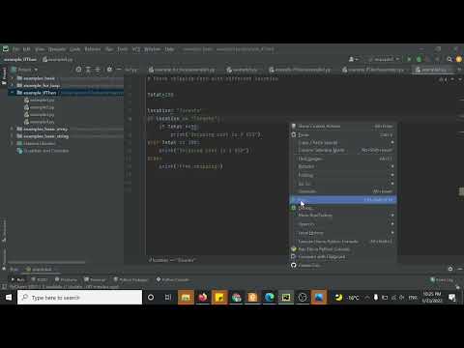Viewport: 464px width, 348px height.
Task: Choose the Debug entry in context menu
Action: tap(343, 208)
